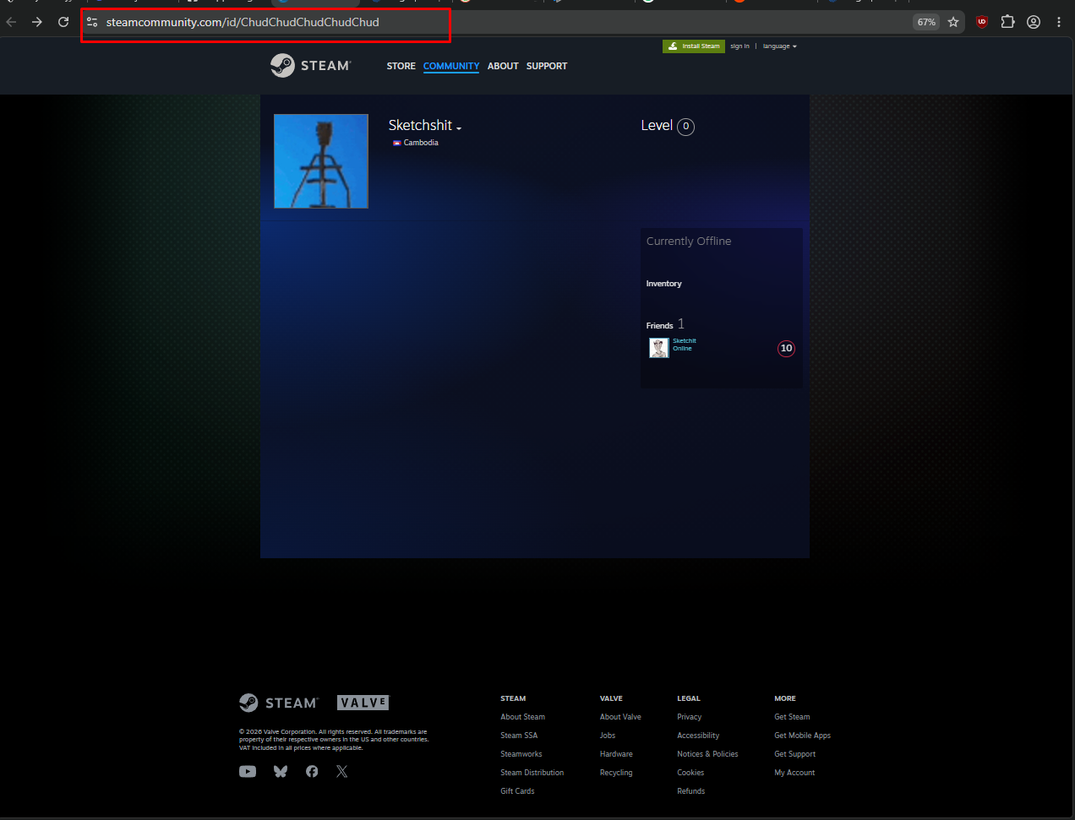This screenshot has height=820, width=1075.
Task: Open friend Sketchit's profile name
Action: pos(685,341)
